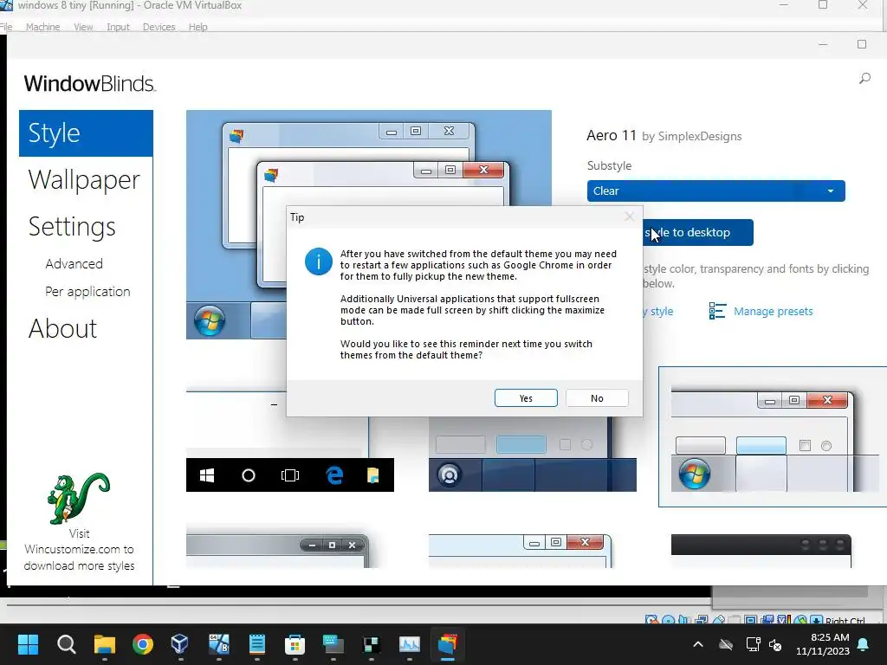Open the Wallpaper section
This screenshot has width=887, height=665.
tap(84, 180)
